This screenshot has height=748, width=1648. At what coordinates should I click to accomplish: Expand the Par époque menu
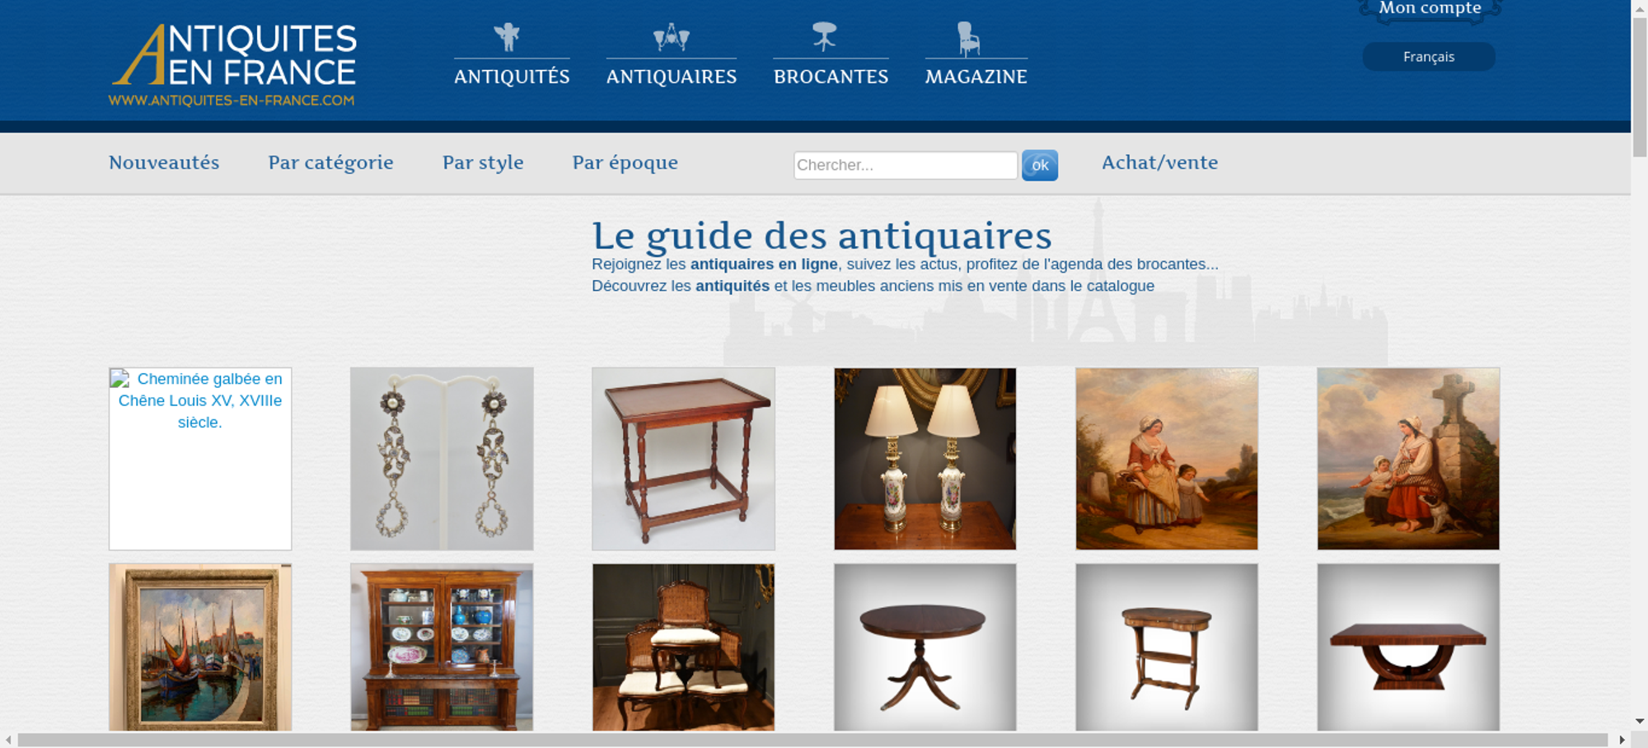pyautogui.click(x=625, y=162)
